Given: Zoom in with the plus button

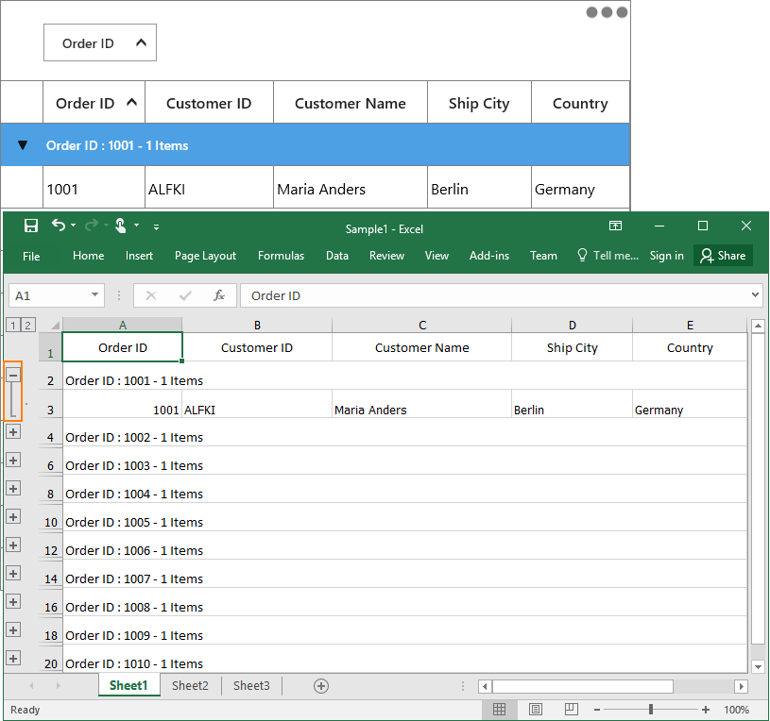Looking at the screenshot, I should point(706,710).
